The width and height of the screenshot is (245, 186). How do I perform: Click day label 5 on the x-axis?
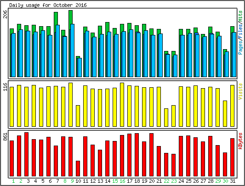[43, 181]
